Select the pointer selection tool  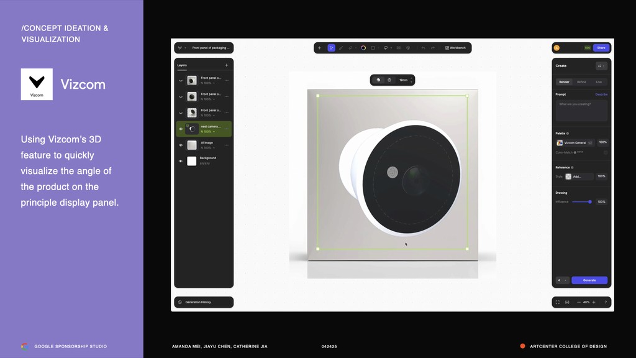331,48
